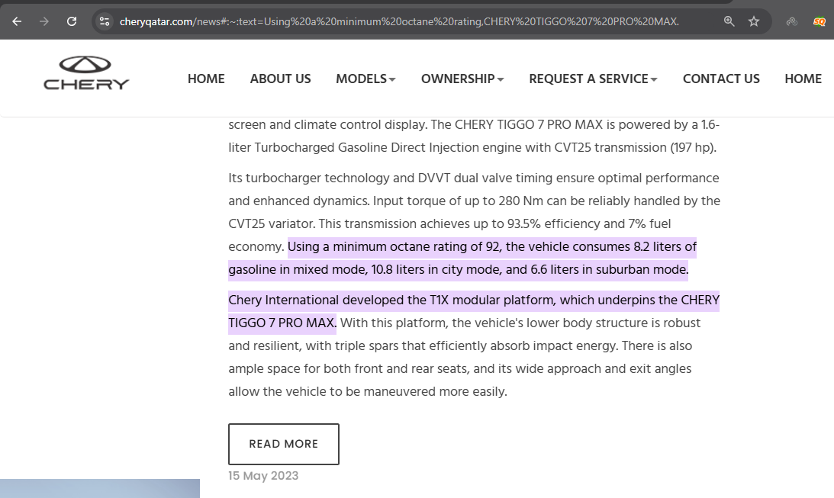Click the READ MORE button
This screenshot has height=498, width=834.
click(284, 444)
